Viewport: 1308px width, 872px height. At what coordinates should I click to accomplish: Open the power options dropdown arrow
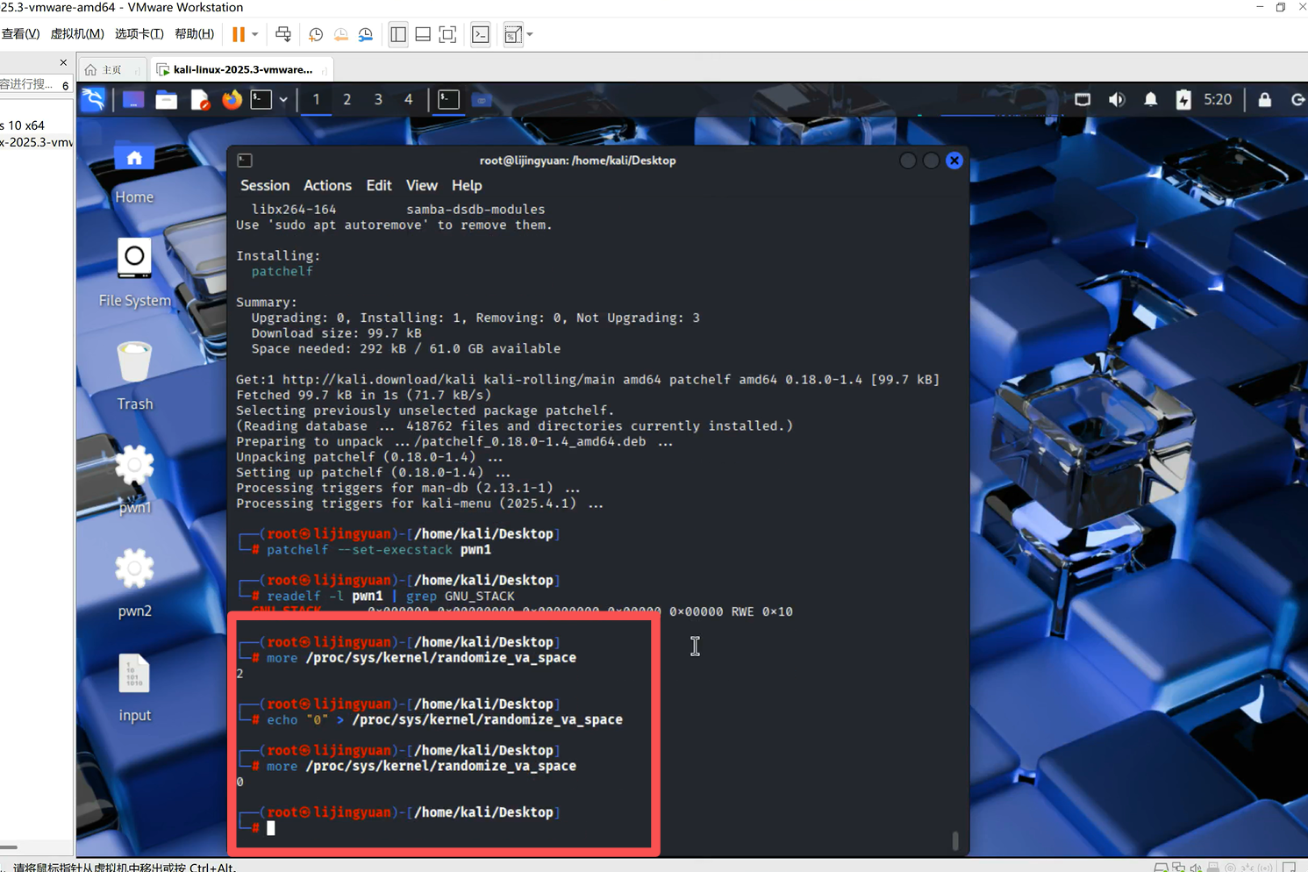[255, 34]
